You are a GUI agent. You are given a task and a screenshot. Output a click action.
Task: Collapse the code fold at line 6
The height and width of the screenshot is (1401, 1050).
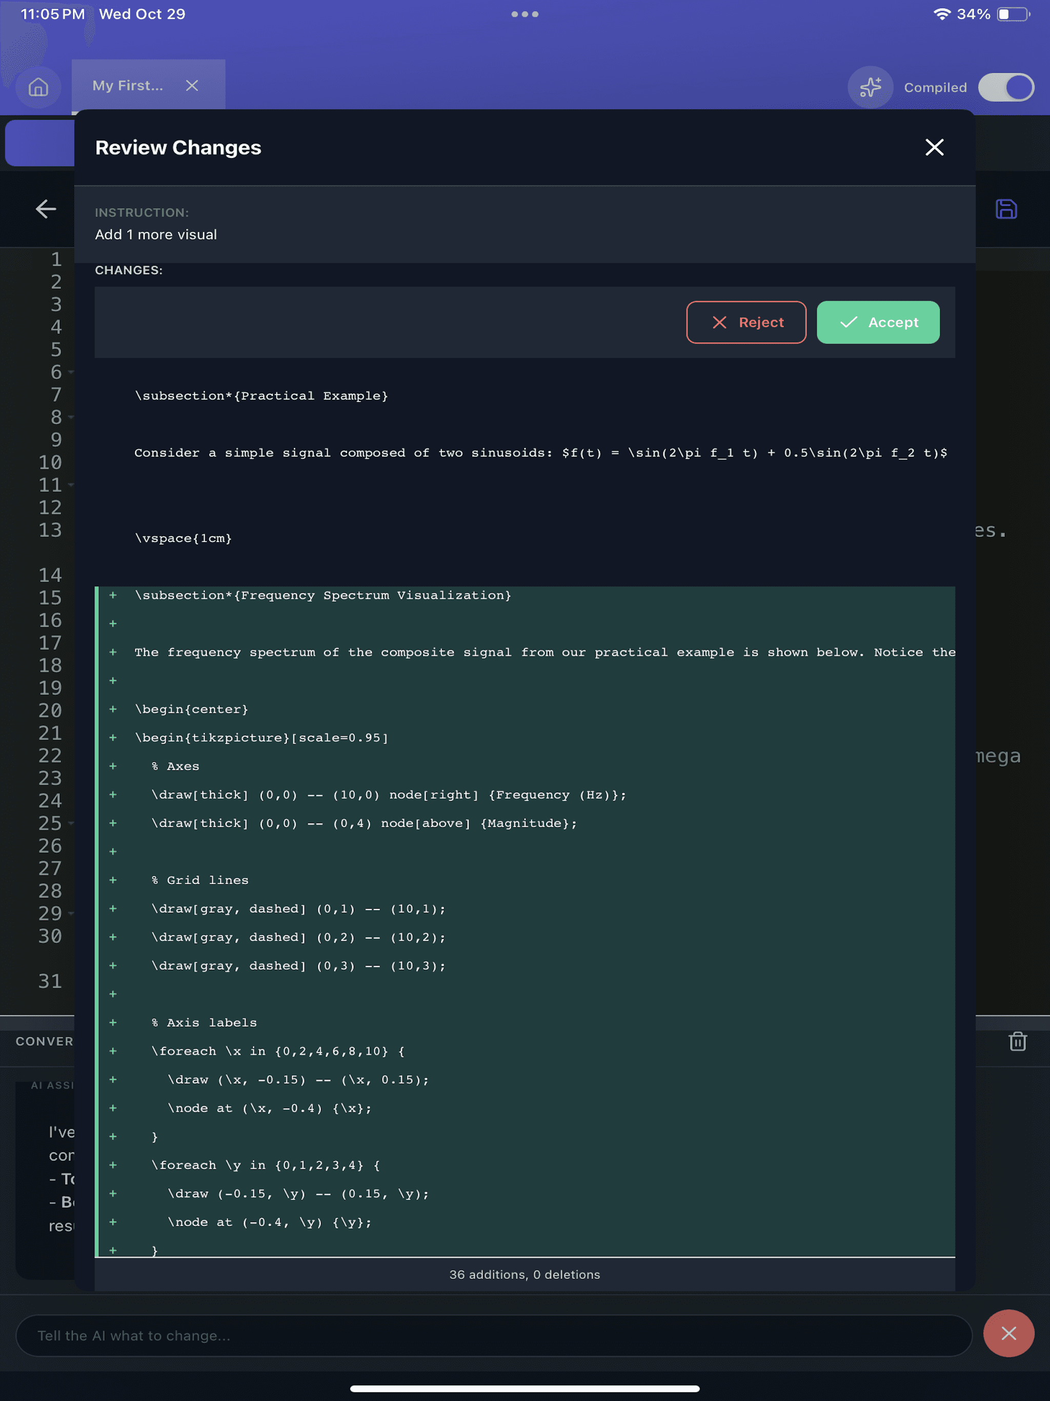[70, 373]
